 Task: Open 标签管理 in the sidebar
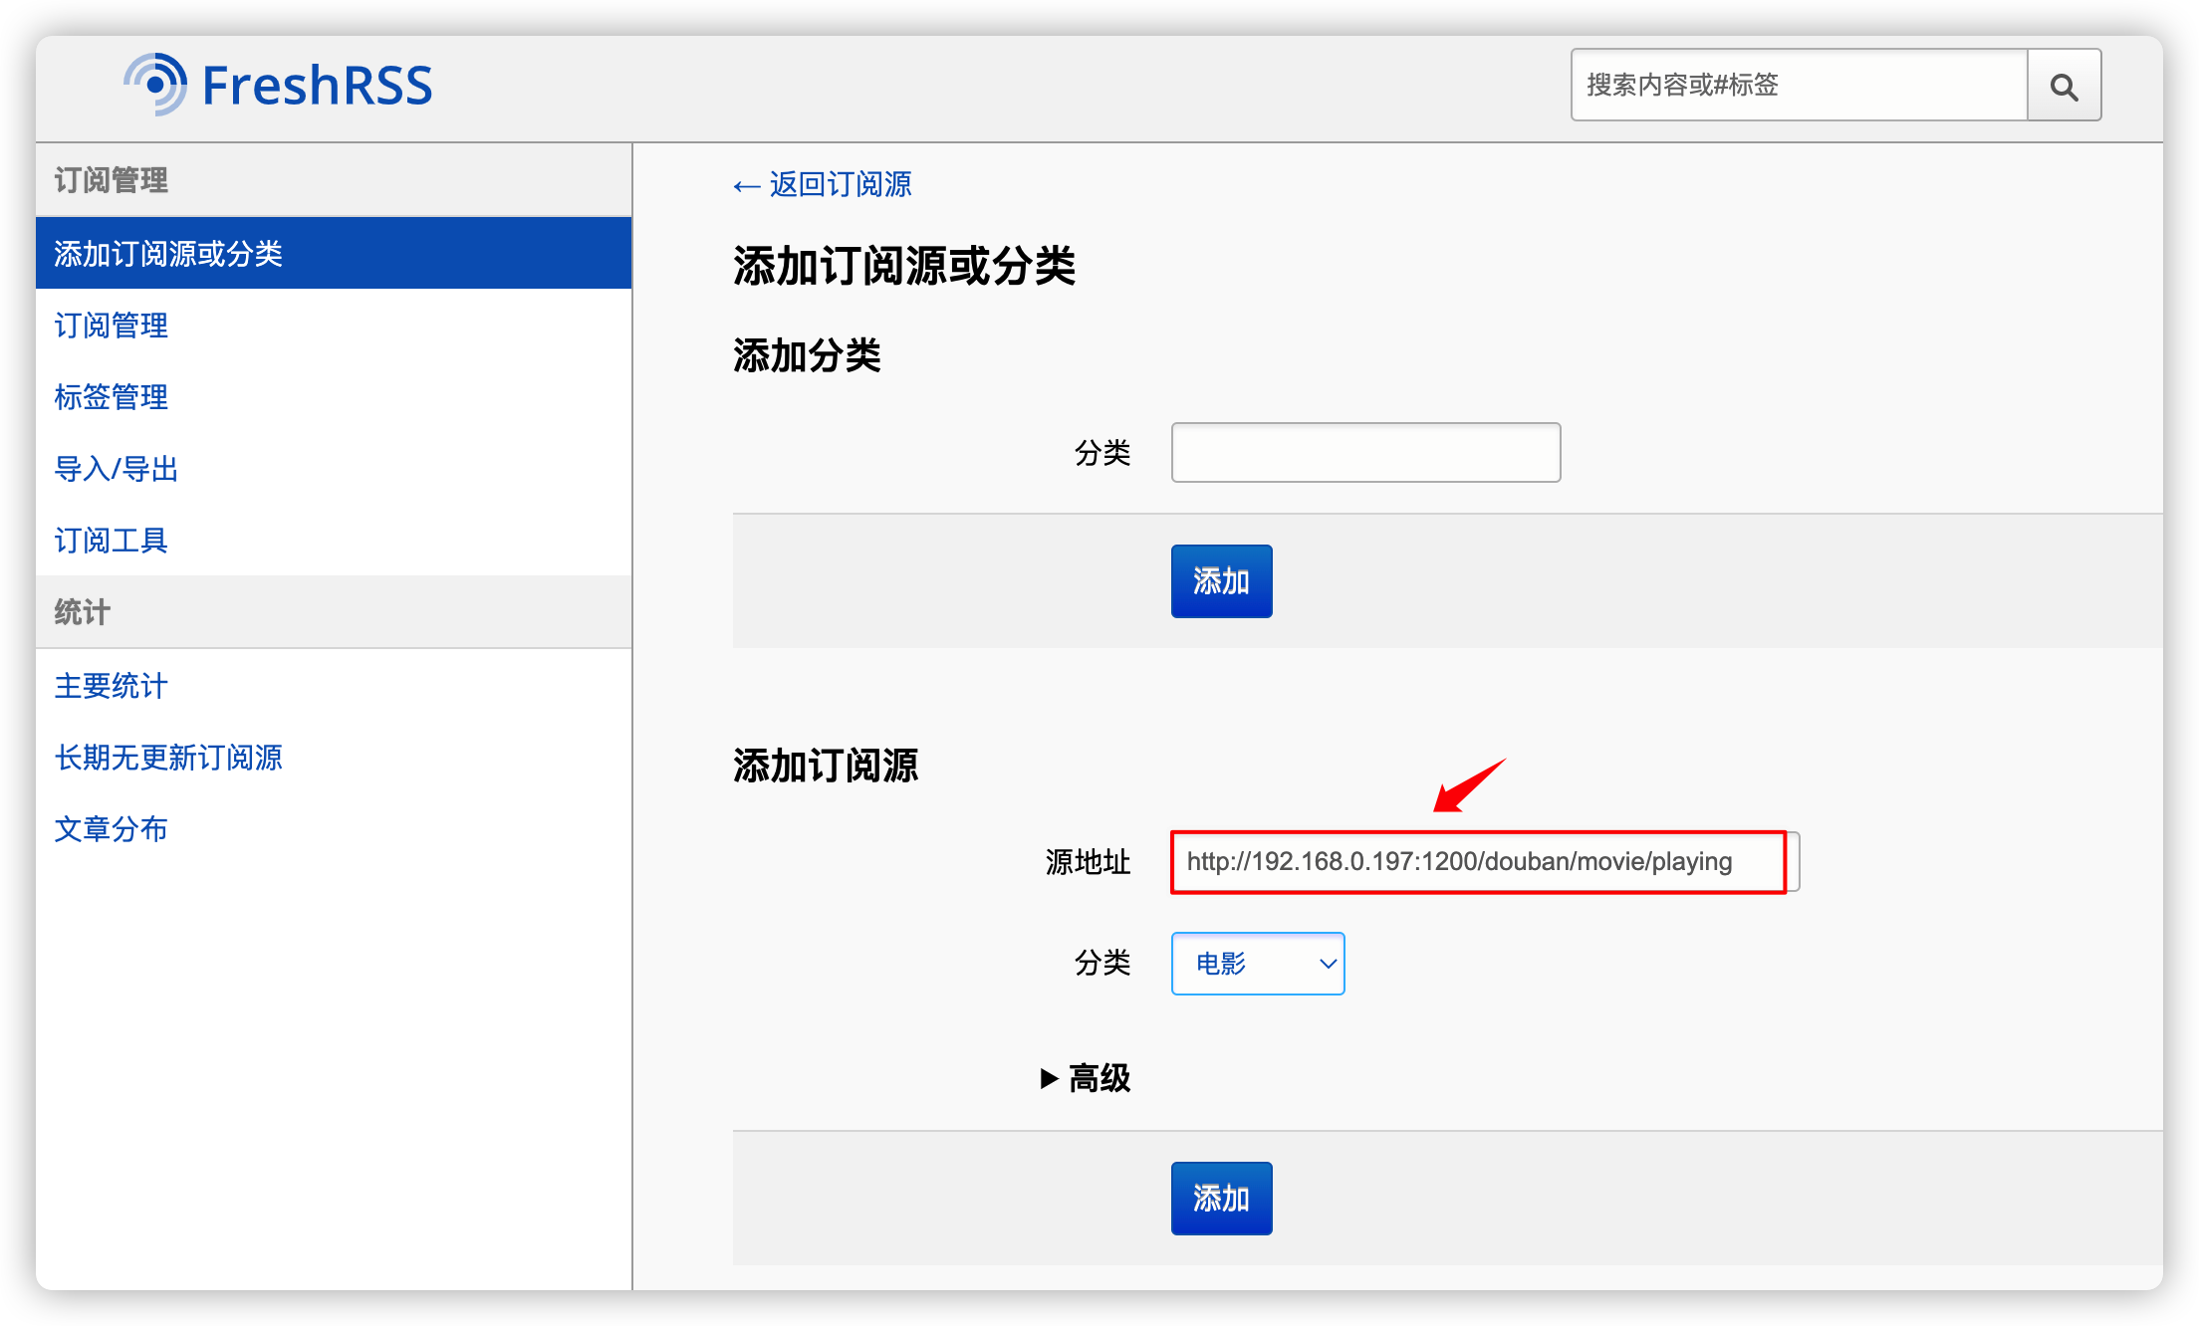click(112, 397)
